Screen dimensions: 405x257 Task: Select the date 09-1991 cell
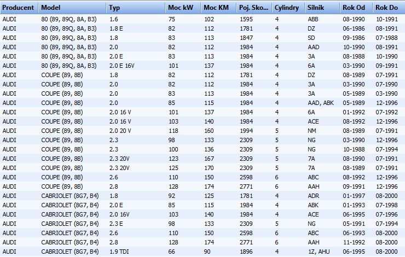(354, 186)
